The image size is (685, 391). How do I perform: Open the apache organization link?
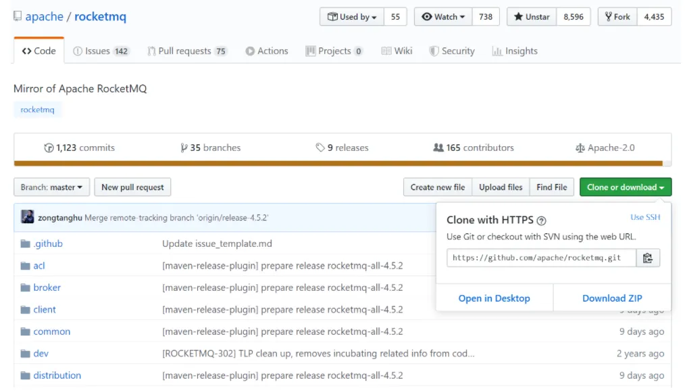click(x=44, y=17)
